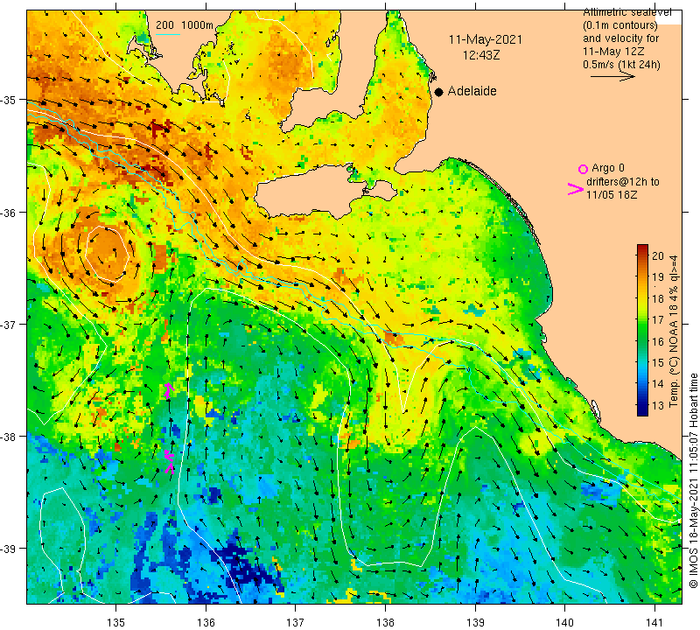Image resolution: width=700 pixels, height=630 pixels.
Task: Click the 'and velocity for' caption line
Action: coord(620,38)
